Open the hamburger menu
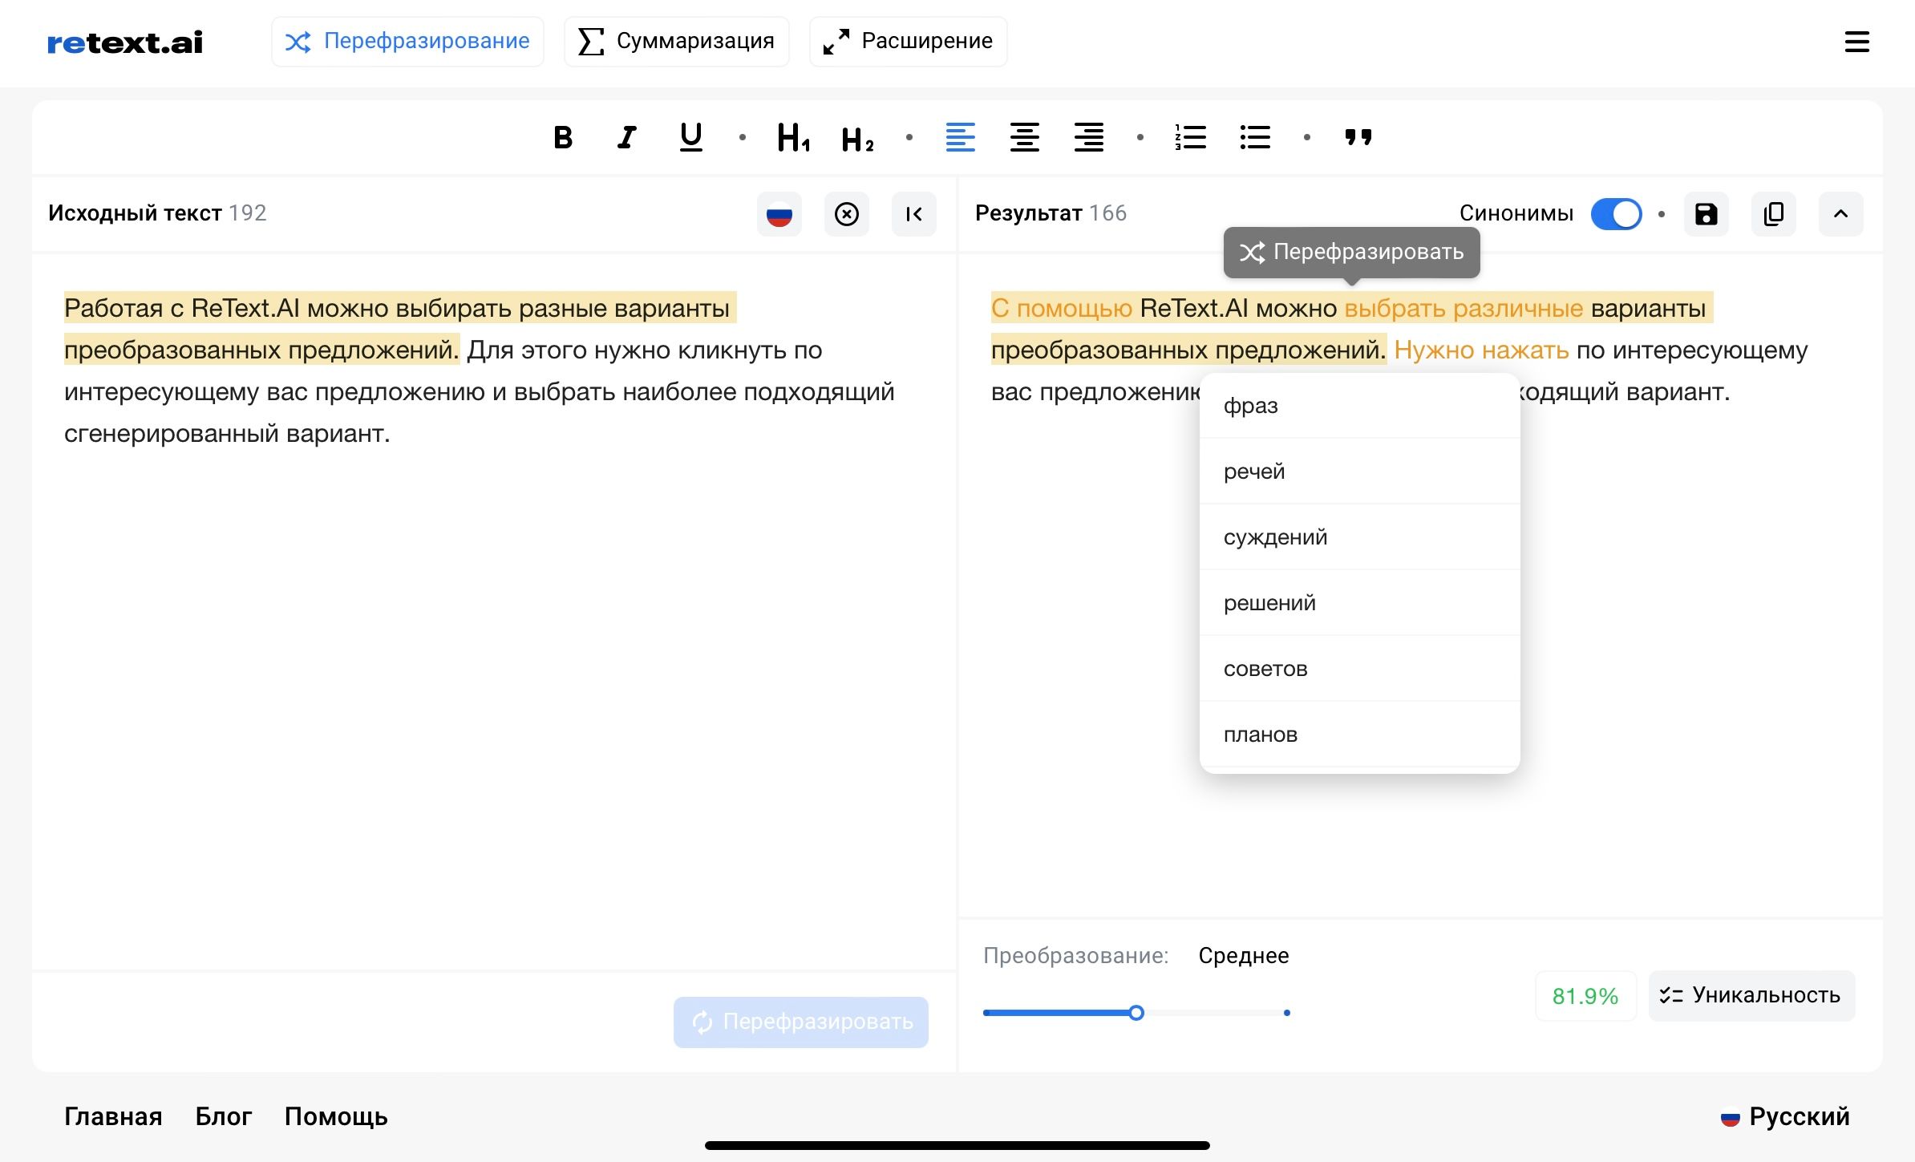 (1856, 42)
